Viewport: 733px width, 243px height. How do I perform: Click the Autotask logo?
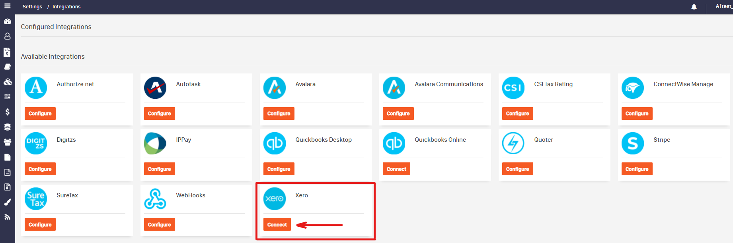click(155, 88)
